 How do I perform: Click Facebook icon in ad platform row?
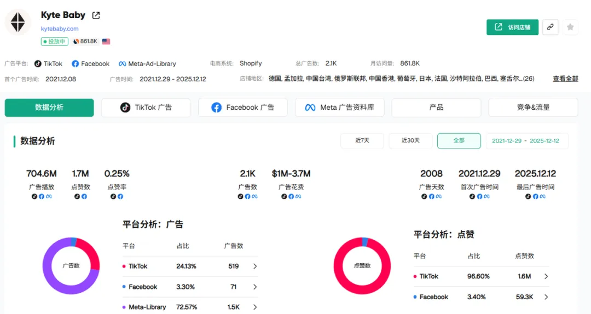tap(76, 63)
